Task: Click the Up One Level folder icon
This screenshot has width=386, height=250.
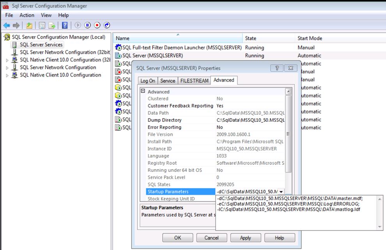Action: coord(29,25)
